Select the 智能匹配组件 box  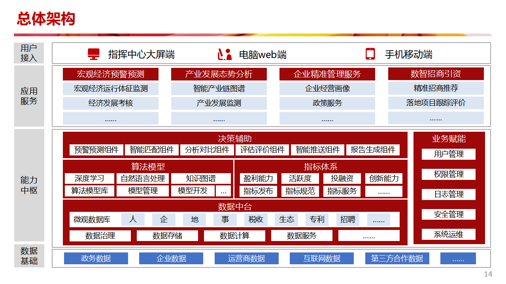tap(152, 150)
